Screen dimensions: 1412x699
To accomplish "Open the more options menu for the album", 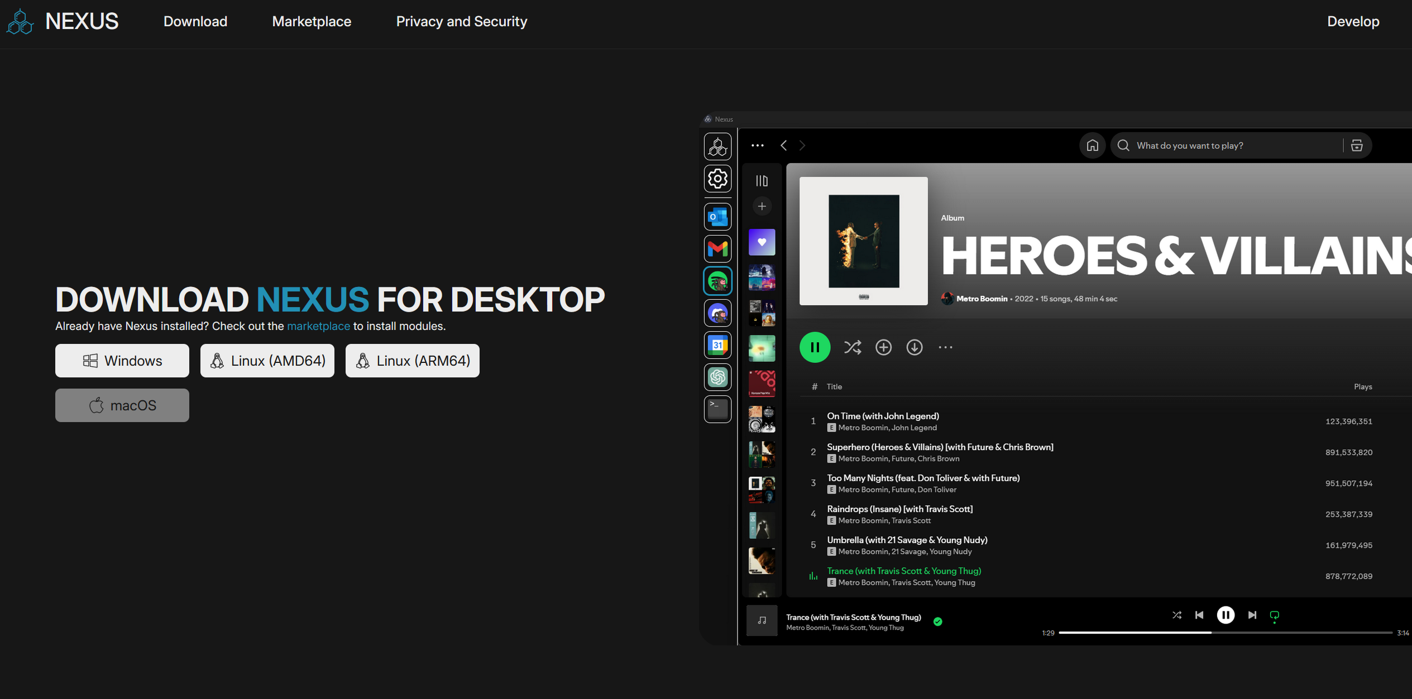I will [x=945, y=347].
